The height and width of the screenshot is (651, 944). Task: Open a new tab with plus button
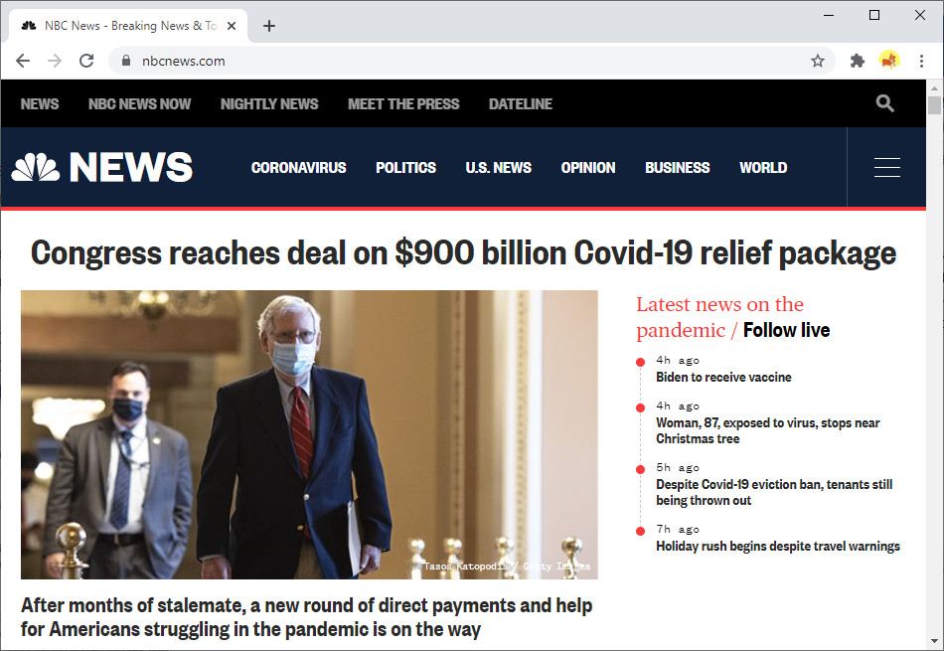click(269, 26)
